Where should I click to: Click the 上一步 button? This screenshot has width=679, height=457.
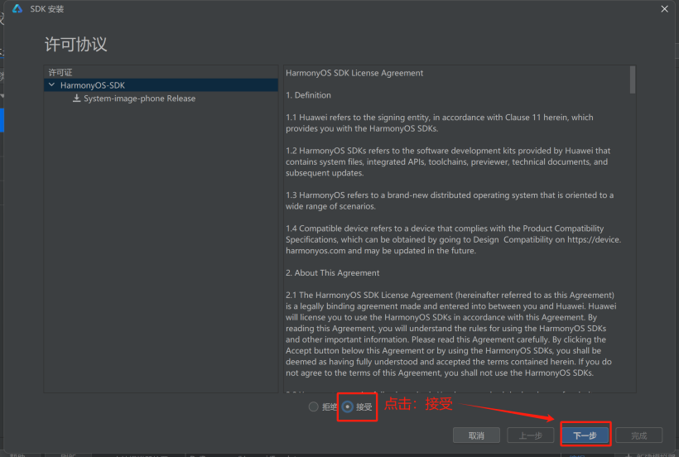(x=530, y=435)
